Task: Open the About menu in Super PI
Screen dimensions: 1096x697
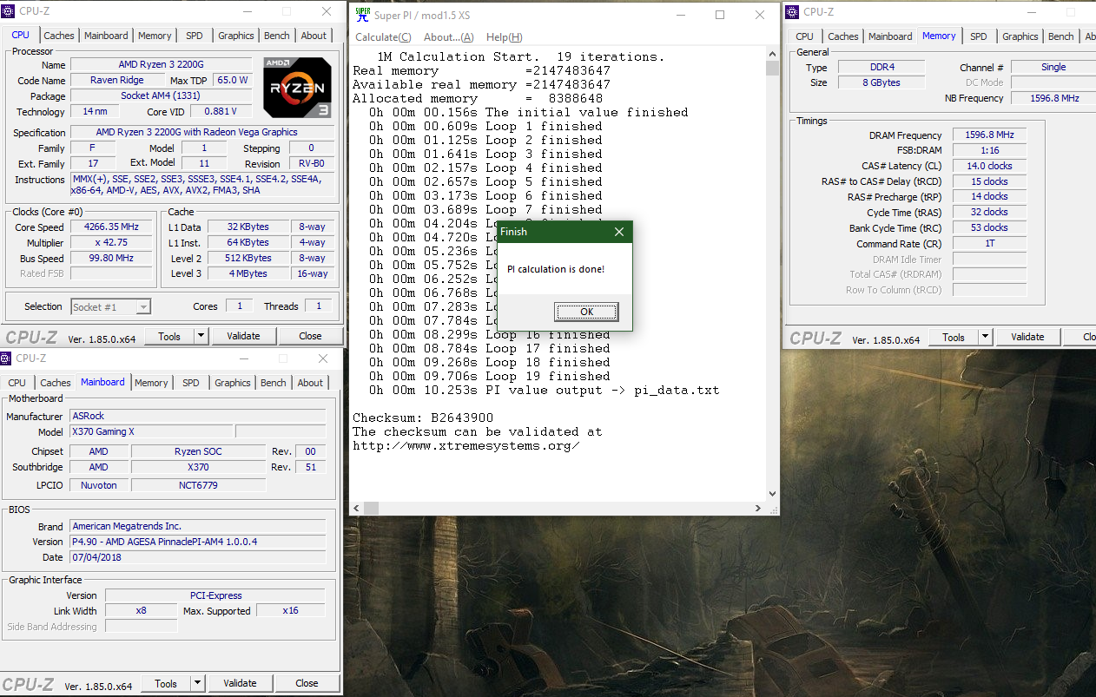Action: [448, 37]
